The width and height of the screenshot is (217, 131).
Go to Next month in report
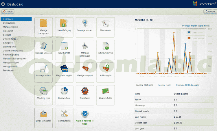pos(205,26)
